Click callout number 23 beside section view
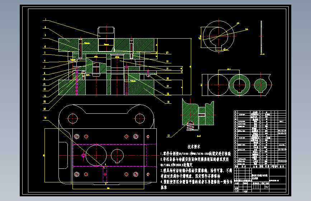This screenshot has width=311, height=201. click(167, 53)
